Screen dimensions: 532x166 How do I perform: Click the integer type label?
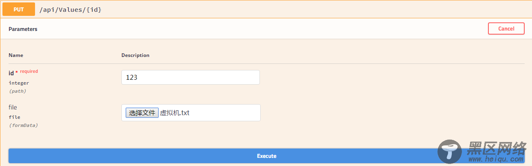pyautogui.click(x=19, y=83)
